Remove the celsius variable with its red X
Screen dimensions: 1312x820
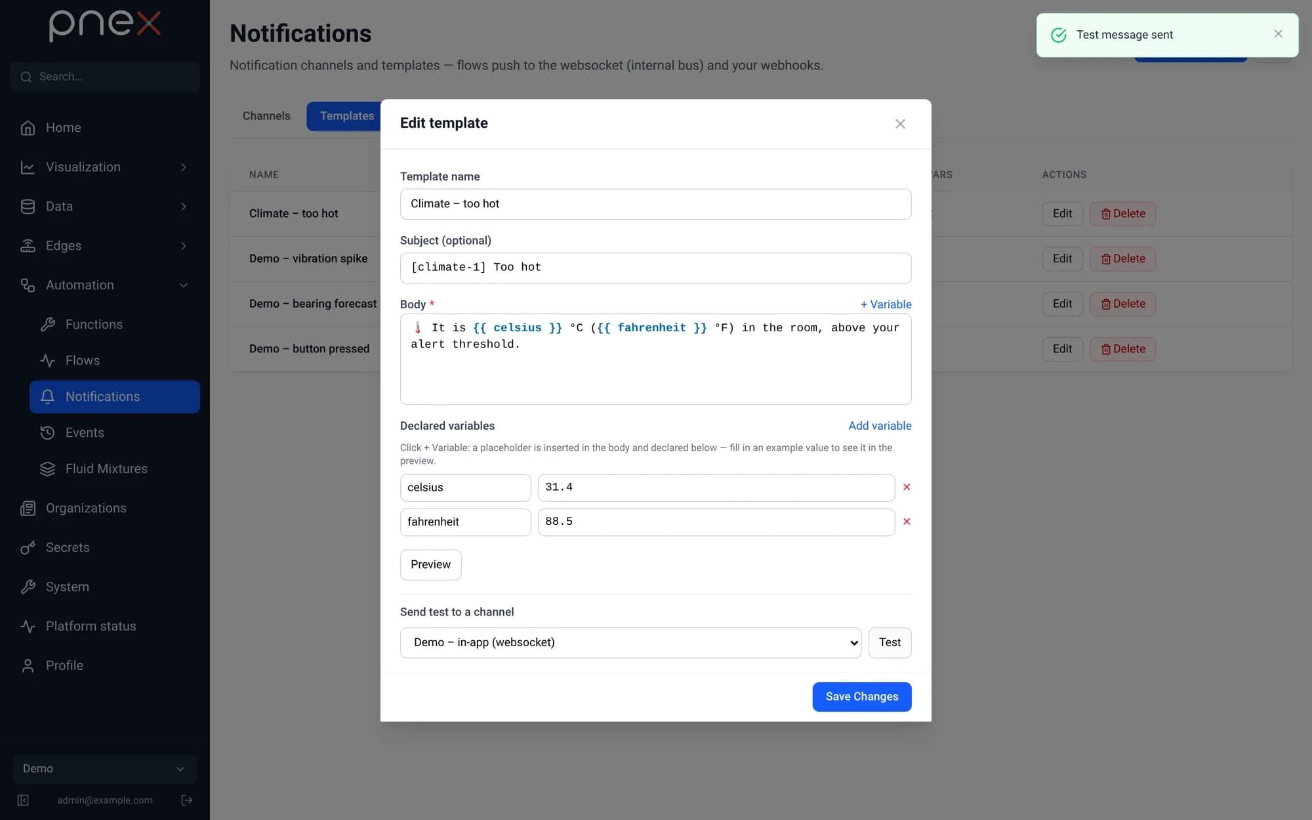[907, 487]
